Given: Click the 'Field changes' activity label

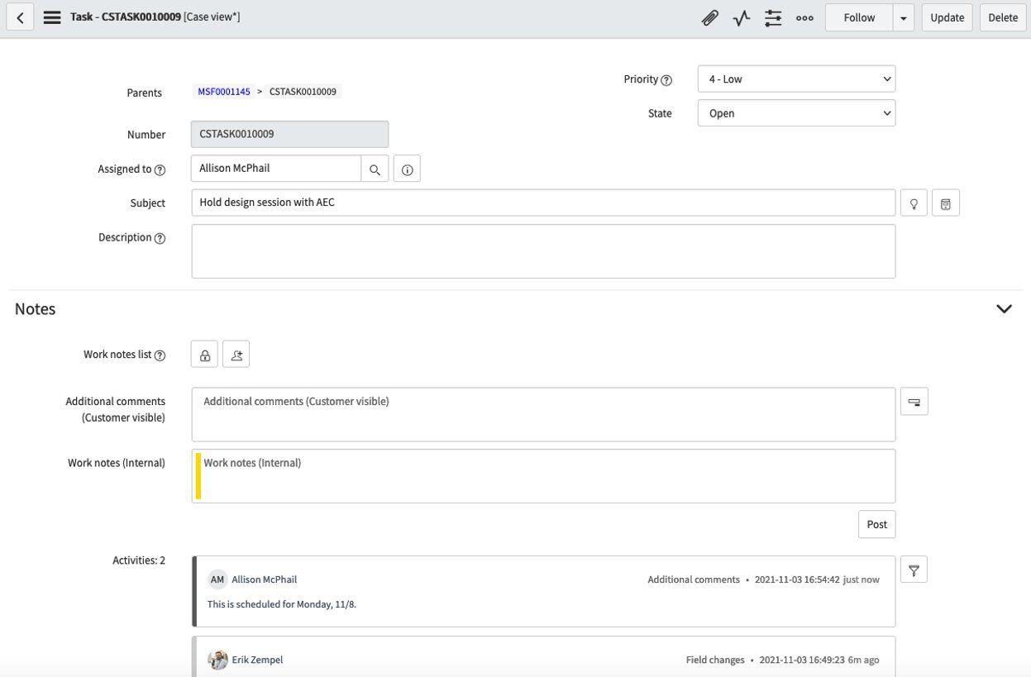Looking at the screenshot, I should tap(714, 660).
